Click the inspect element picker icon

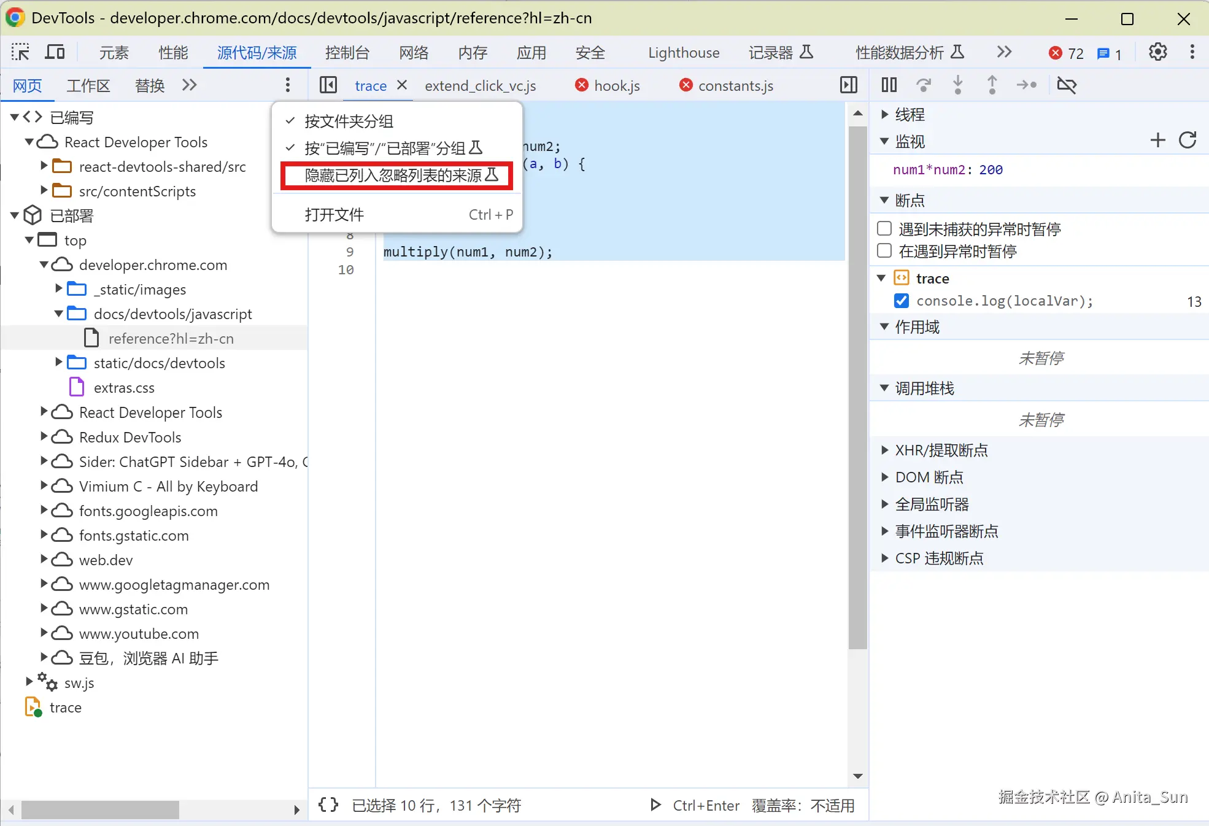point(20,52)
